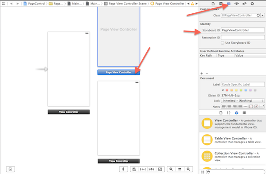Image resolution: width=266 pixels, height=174 pixels.
Task: Open the Attributes inspector tab
Action: click(236, 4)
